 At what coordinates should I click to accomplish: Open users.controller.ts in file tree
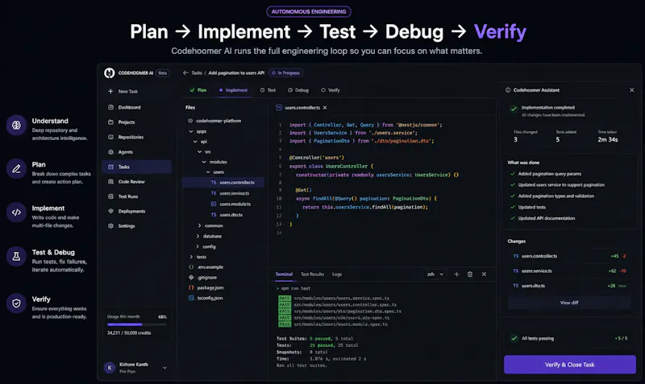tap(223, 183)
